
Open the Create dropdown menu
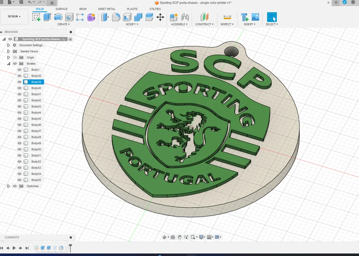point(64,24)
